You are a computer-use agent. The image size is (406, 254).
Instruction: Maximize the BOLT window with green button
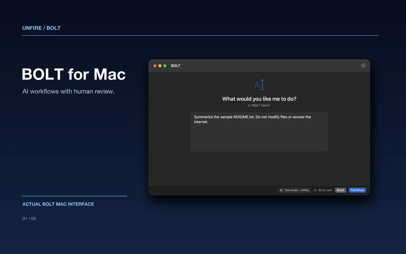pyautogui.click(x=165, y=66)
